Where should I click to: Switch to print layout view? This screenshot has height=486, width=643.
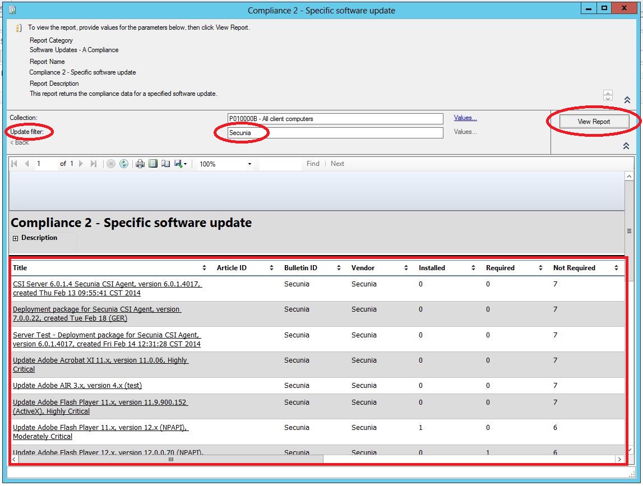click(153, 164)
